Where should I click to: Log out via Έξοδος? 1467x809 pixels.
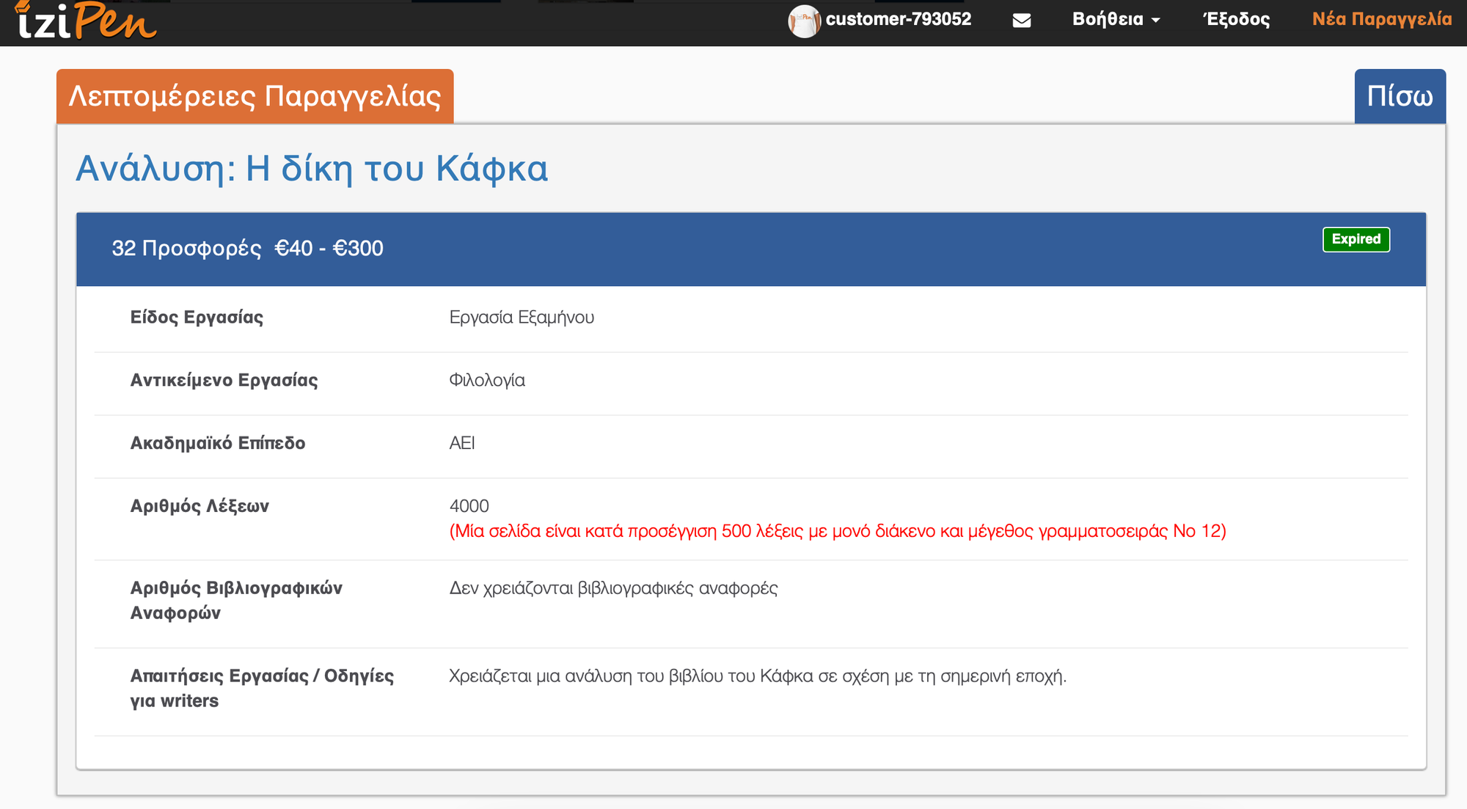[x=1236, y=20]
